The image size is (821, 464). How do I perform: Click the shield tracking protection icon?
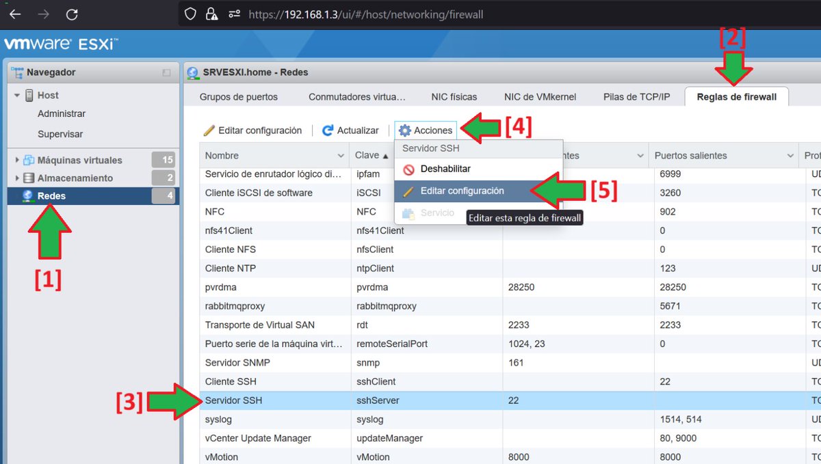pyautogui.click(x=191, y=14)
